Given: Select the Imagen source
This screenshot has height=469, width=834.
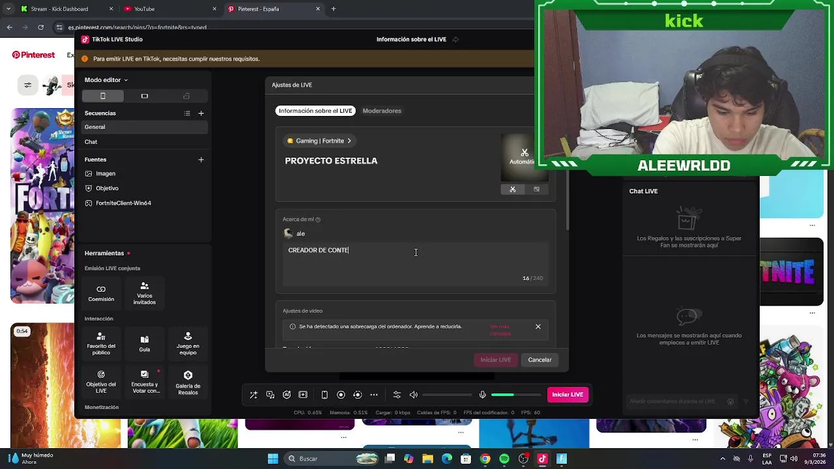Looking at the screenshot, I should click(x=145, y=173).
